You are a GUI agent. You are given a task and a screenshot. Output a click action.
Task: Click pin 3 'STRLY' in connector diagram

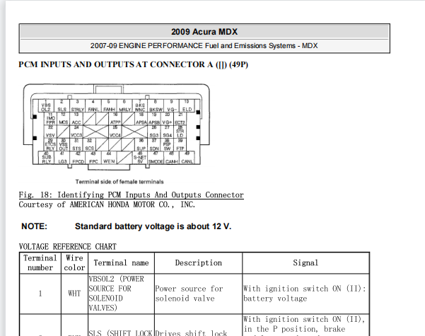click(x=78, y=105)
